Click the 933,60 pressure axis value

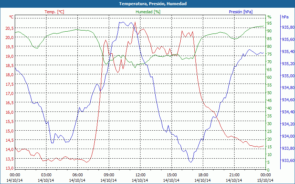pos(288,160)
